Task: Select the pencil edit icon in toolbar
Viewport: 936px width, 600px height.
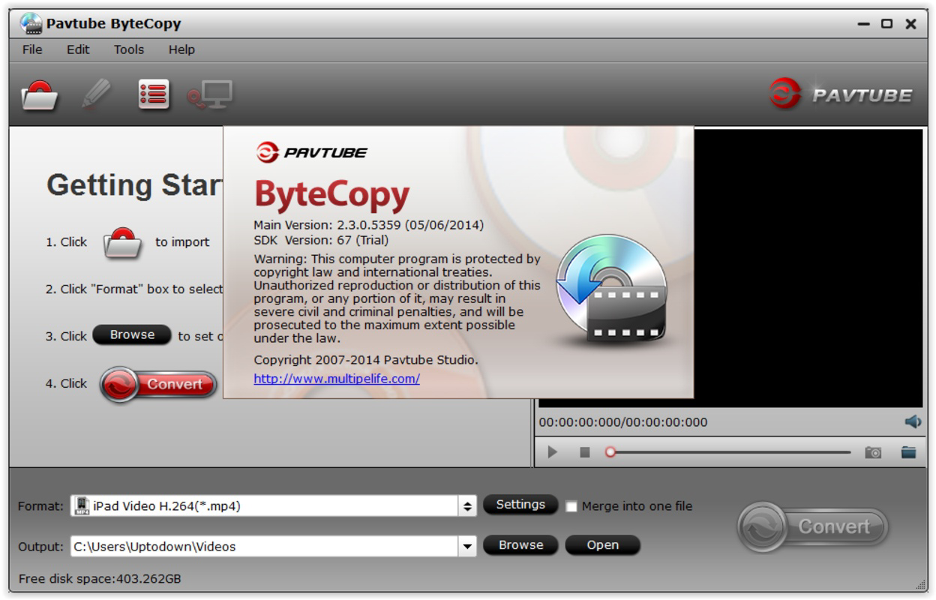Action: pyautogui.click(x=96, y=94)
